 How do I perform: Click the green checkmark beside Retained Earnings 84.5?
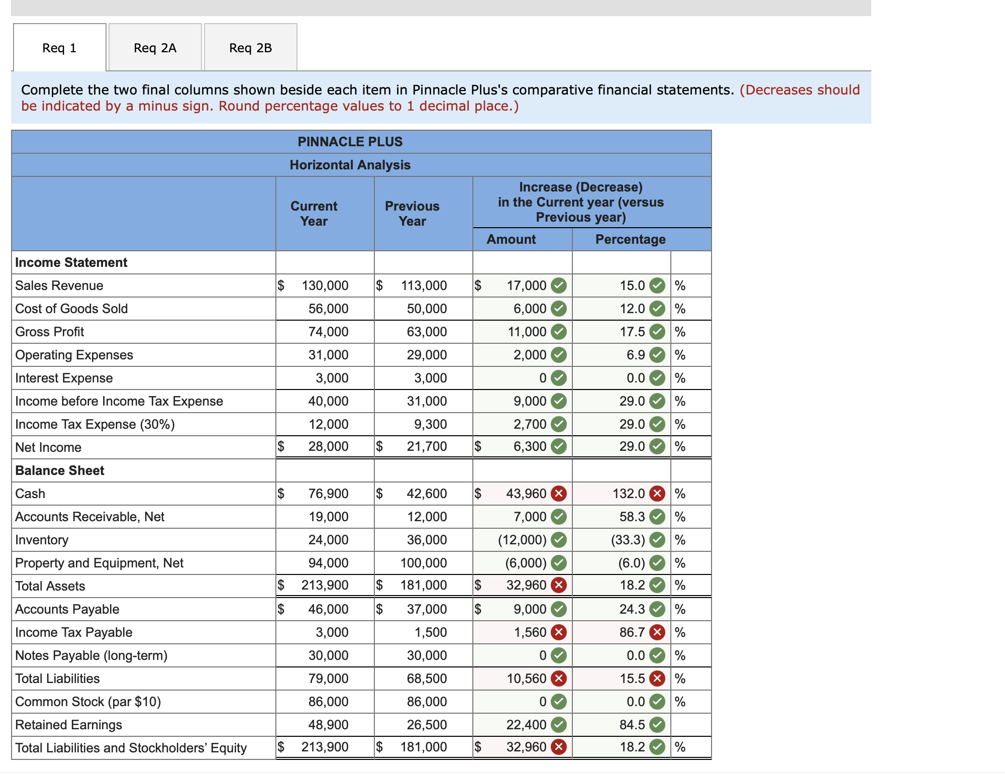pyautogui.click(x=657, y=725)
